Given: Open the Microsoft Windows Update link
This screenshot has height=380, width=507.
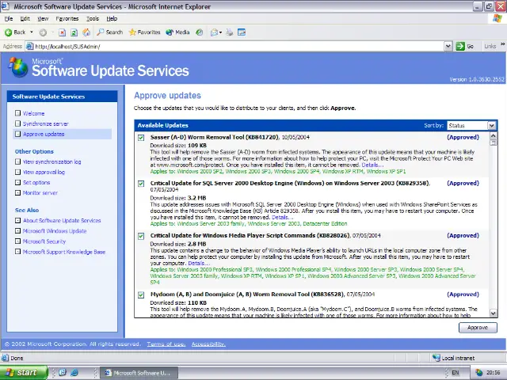Looking at the screenshot, I should point(55,231).
